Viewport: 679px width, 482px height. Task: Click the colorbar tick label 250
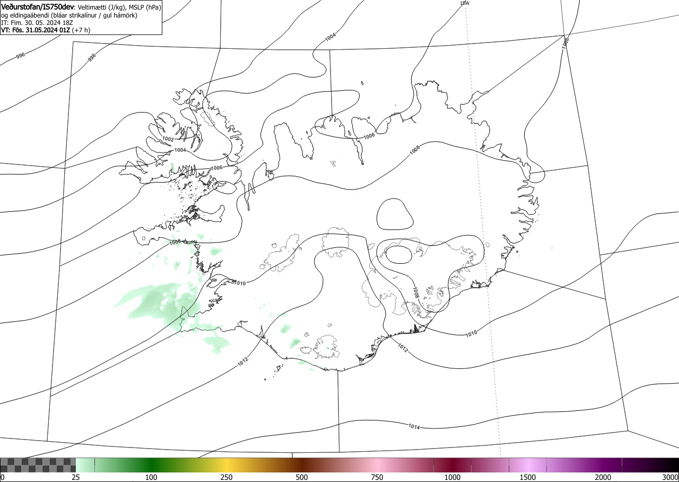(x=227, y=477)
